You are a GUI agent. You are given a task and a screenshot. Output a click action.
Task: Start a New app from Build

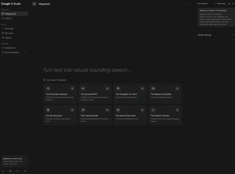click(x=14, y=28)
